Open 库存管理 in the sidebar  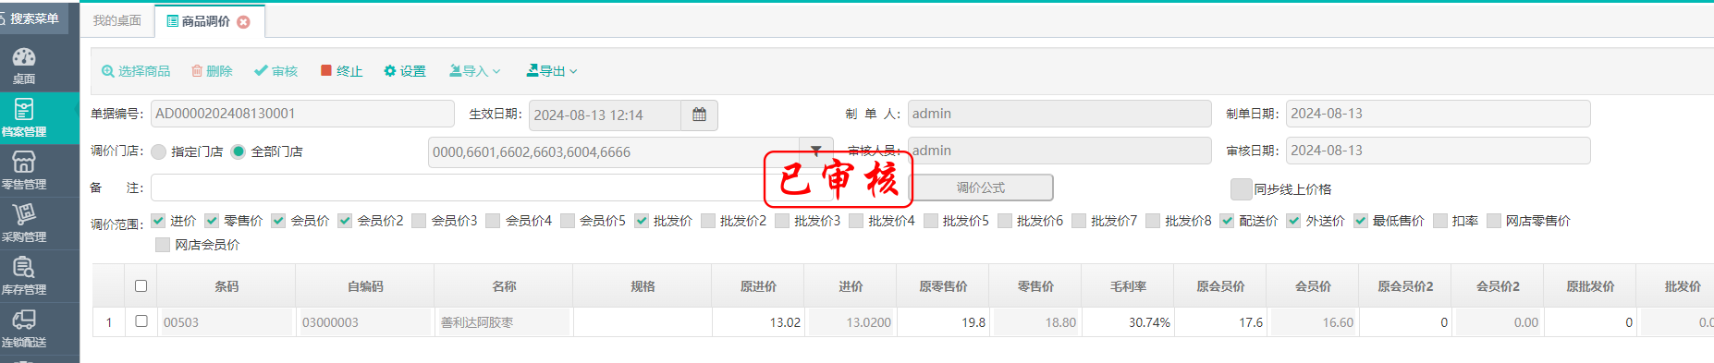coord(24,275)
